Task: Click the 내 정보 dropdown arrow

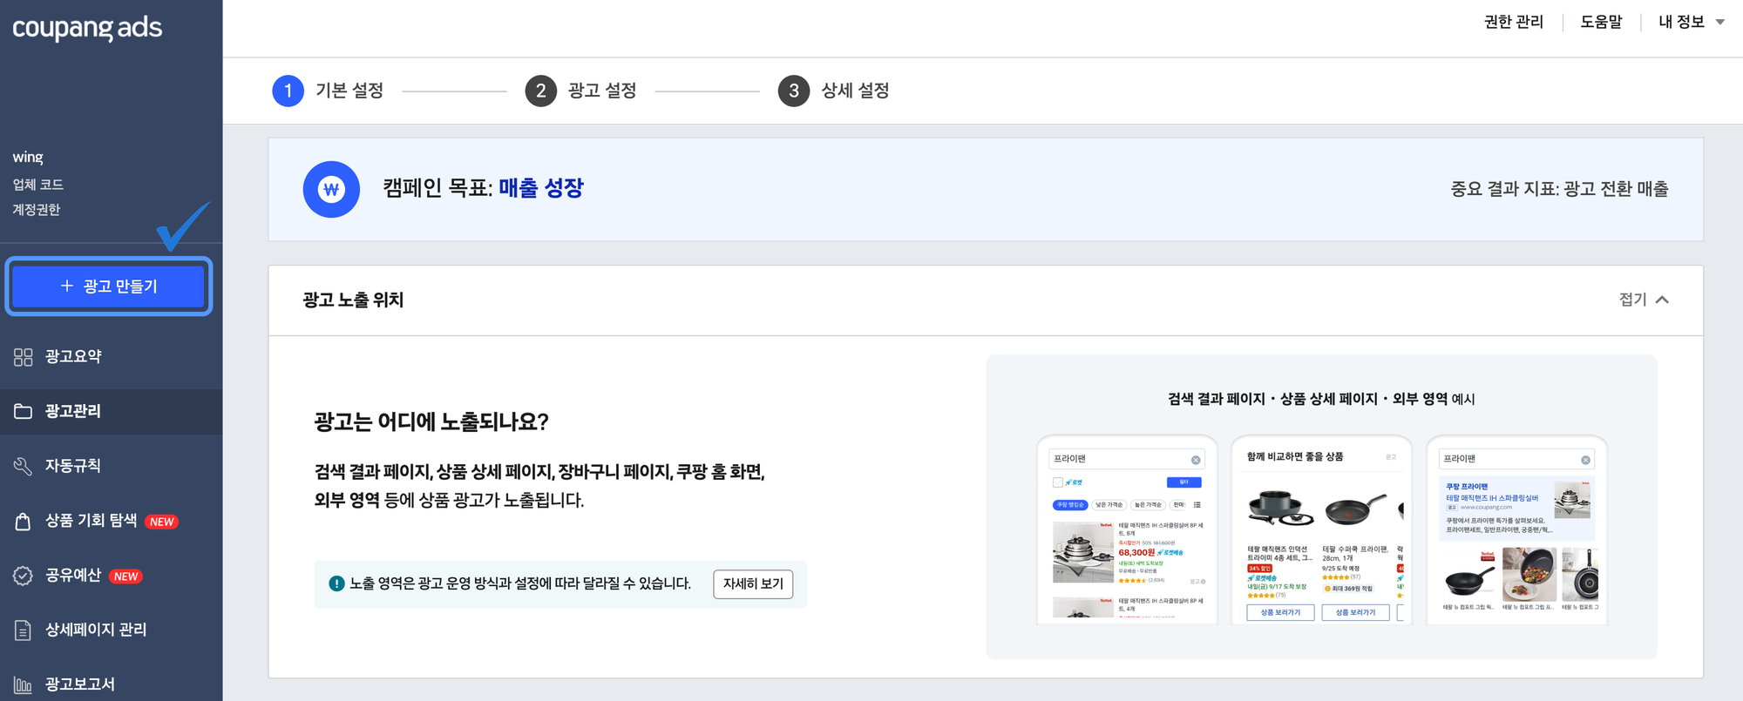Action: pos(1720,23)
